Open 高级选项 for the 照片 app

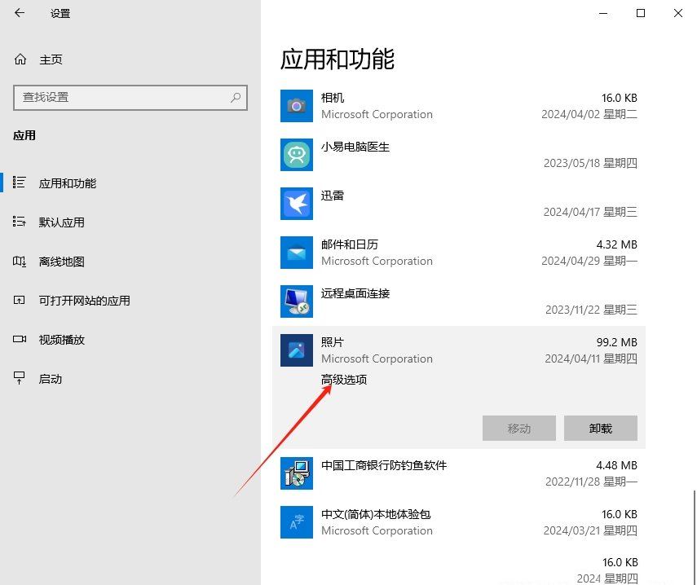coord(343,380)
